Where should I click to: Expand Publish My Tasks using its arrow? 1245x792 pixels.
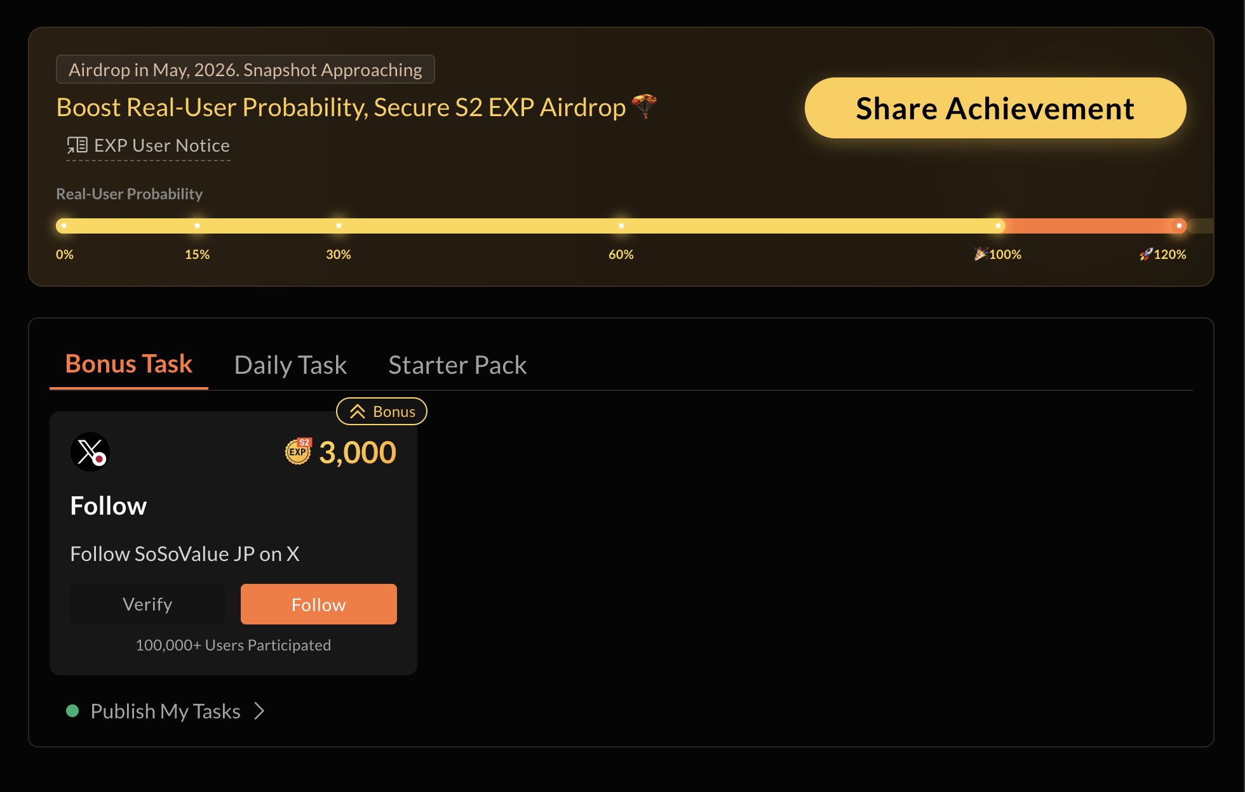pyautogui.click(x=259, y=711)
